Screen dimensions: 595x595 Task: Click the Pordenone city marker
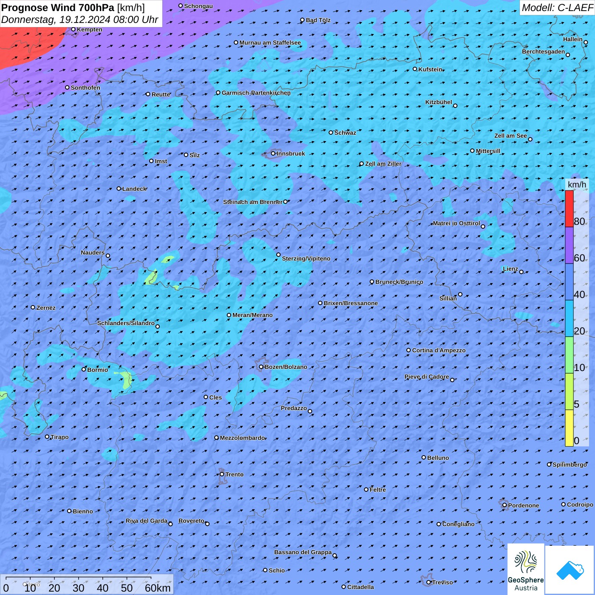pos(505,505)
